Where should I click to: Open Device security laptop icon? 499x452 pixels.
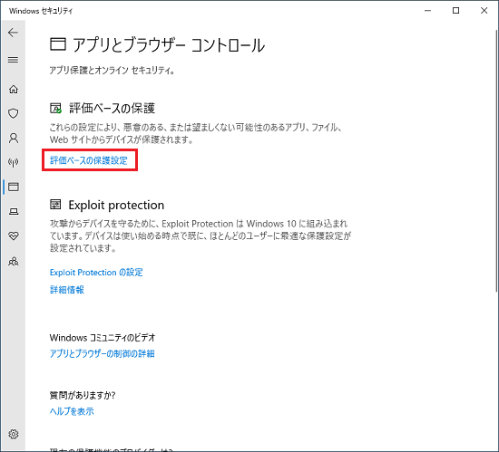14,211
